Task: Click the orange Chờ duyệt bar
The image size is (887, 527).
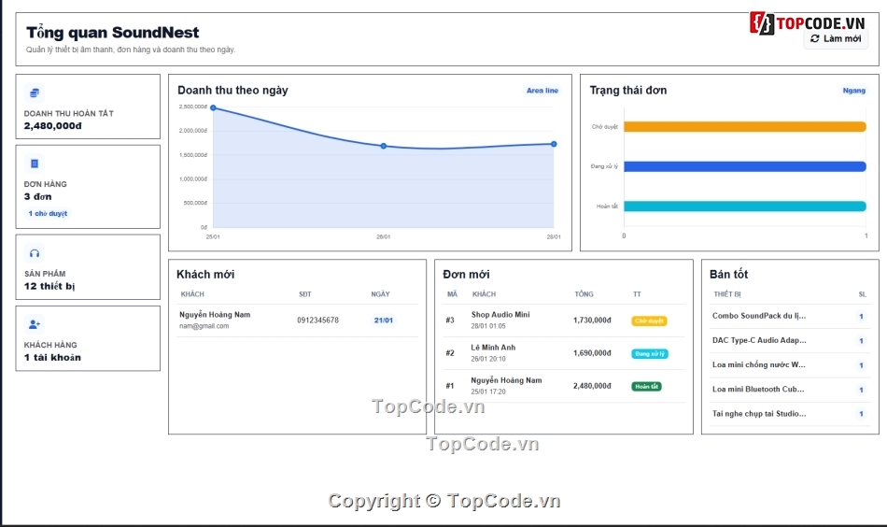Action: (745, 127)
